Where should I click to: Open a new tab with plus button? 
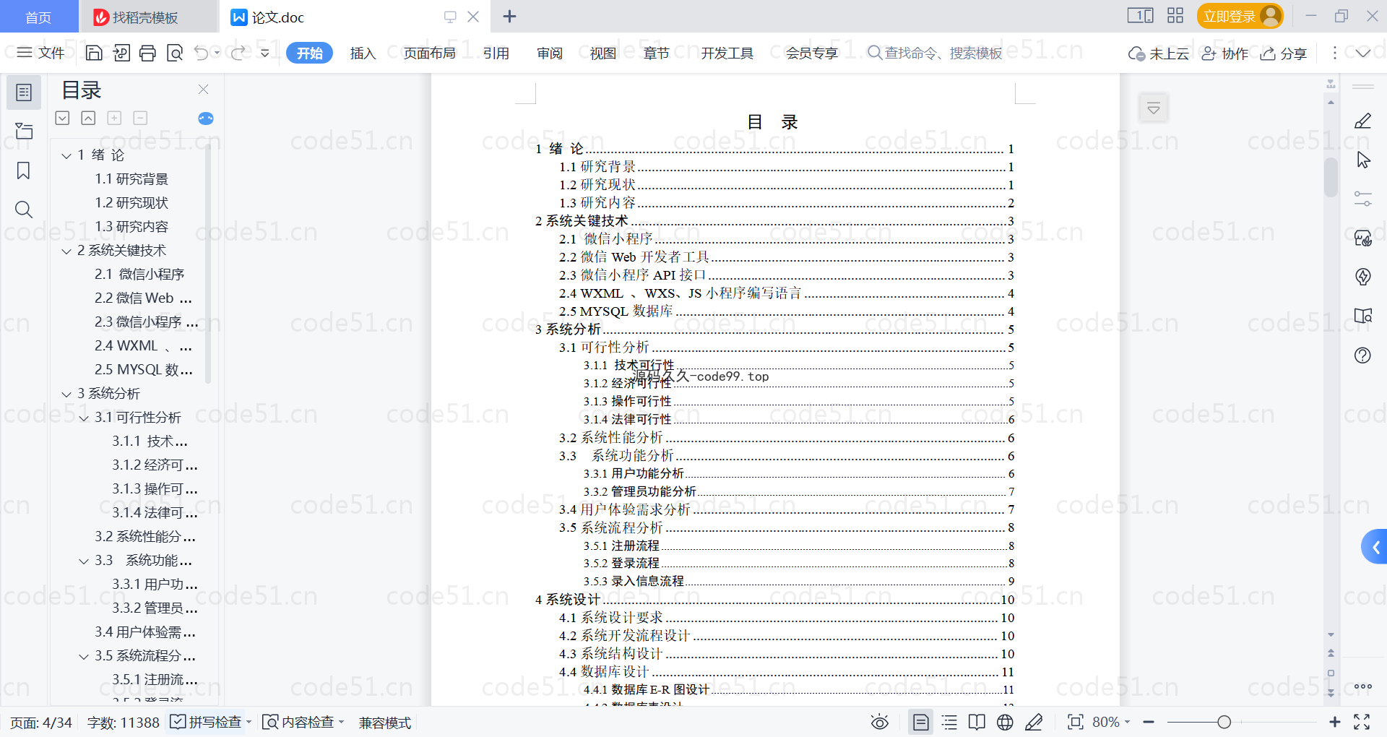click(x=509, y=16)
